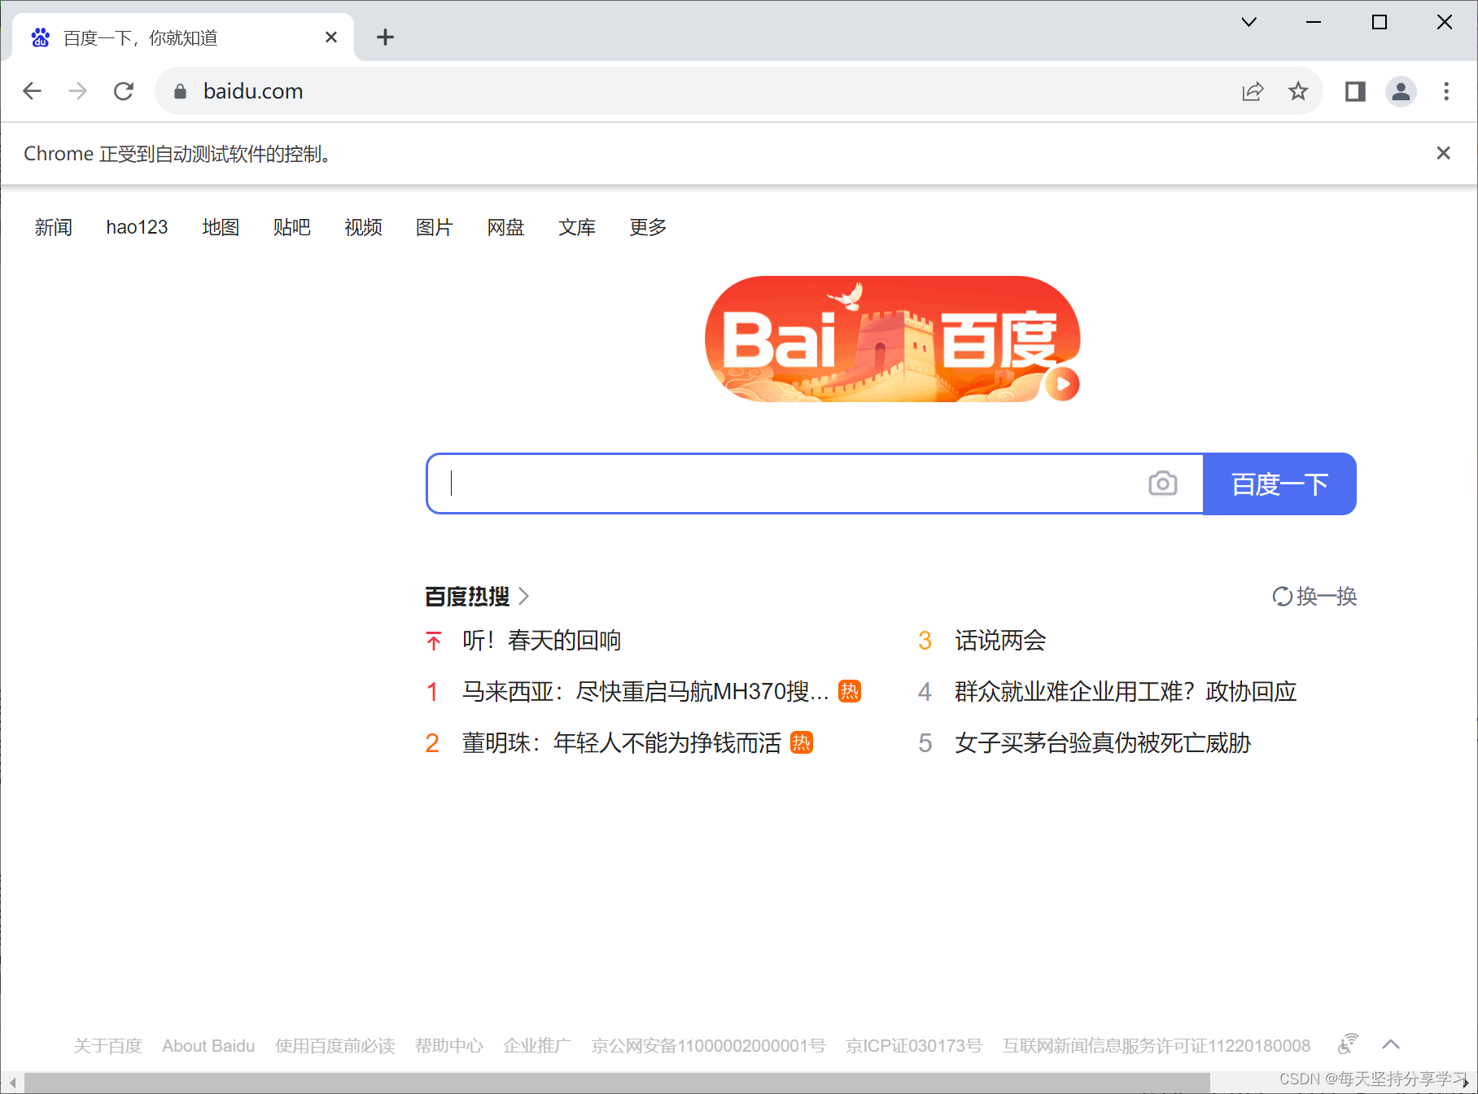The image size is (1478, 1094).
Task: Open the 京ICP证030173号 footer link
Action: tap(914, 1045)
